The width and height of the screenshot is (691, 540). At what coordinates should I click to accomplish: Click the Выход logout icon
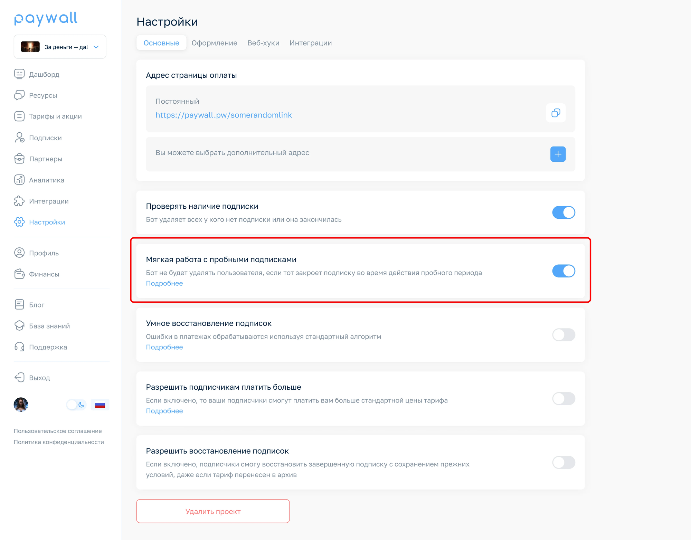[19, 377]
